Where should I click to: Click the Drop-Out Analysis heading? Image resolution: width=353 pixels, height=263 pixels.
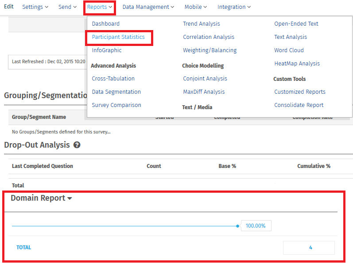pos(37,145)
